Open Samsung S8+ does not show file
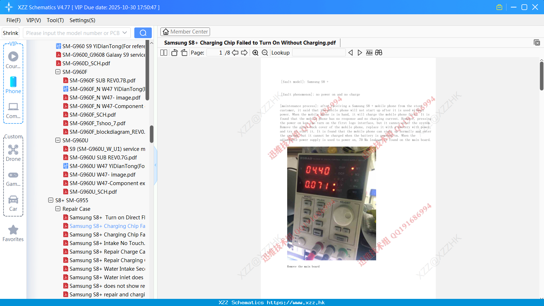The height and width of the screenshot is (306, 544). (104, 286)
